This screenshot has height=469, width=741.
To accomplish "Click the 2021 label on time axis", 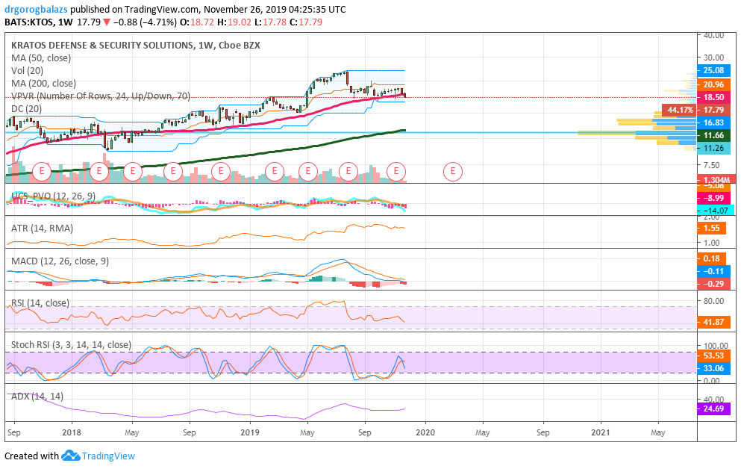I will [601, 432].
